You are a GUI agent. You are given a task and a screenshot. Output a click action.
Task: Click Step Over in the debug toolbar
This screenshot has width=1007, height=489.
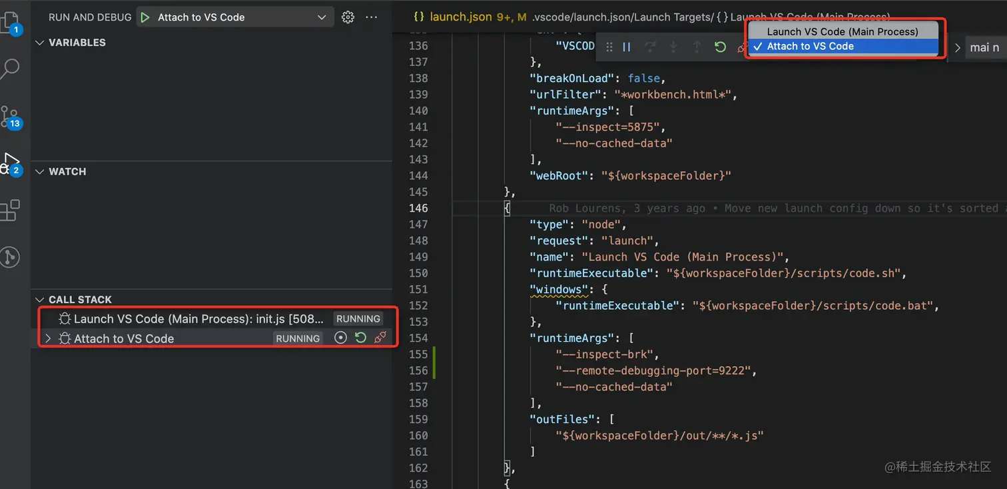(650, 47)
